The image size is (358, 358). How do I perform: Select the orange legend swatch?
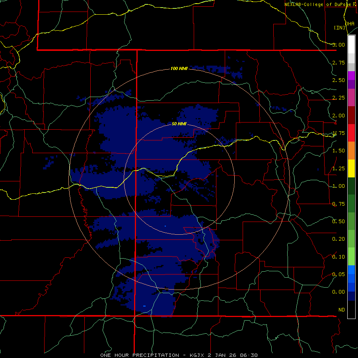(351, 151)
